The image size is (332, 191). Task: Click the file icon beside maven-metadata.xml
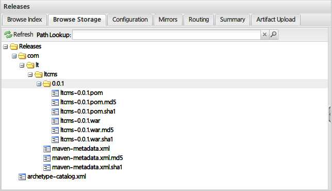pos(47,149)
